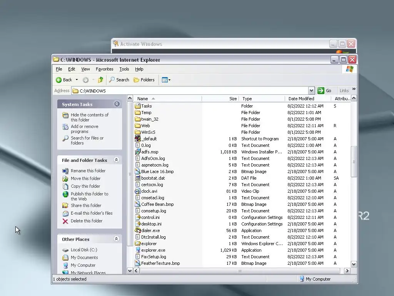Open Back history dropdown arrow

coord(77,80)
